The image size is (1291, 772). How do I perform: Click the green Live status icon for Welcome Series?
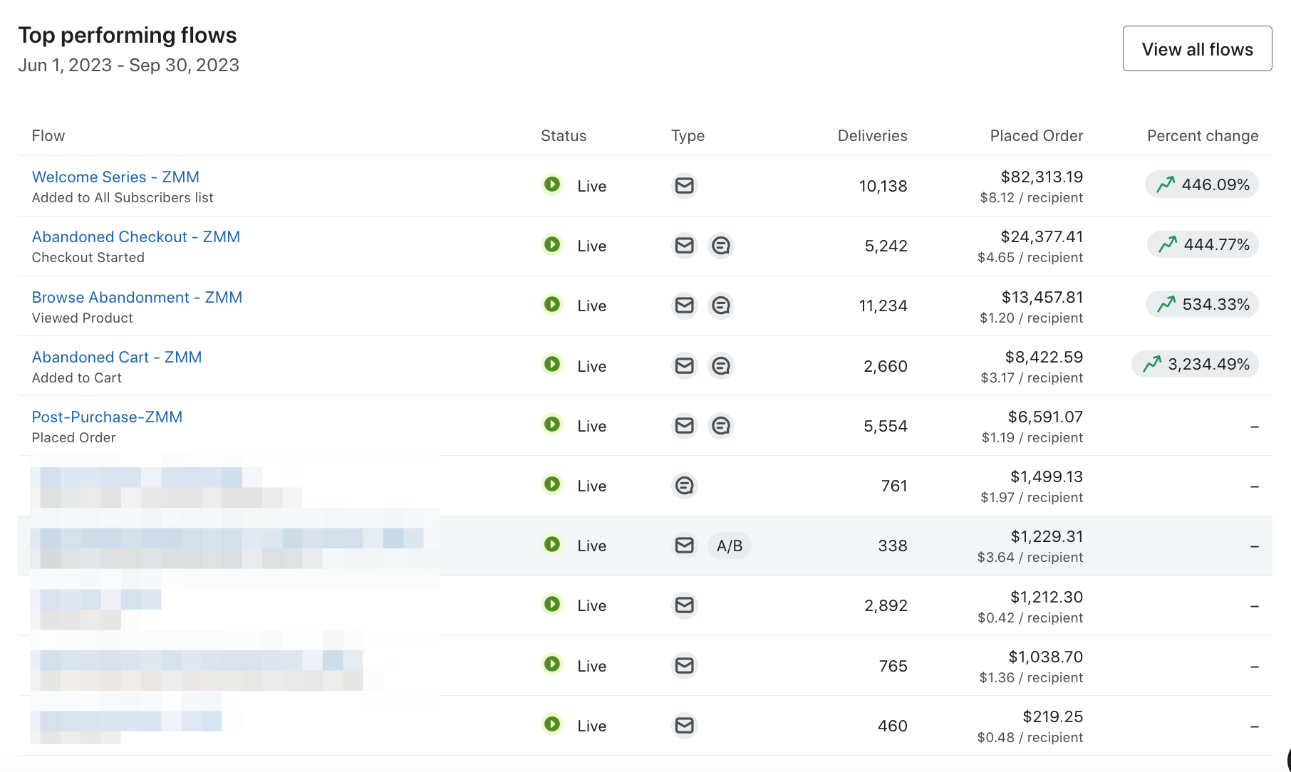[x=552, y=184]
